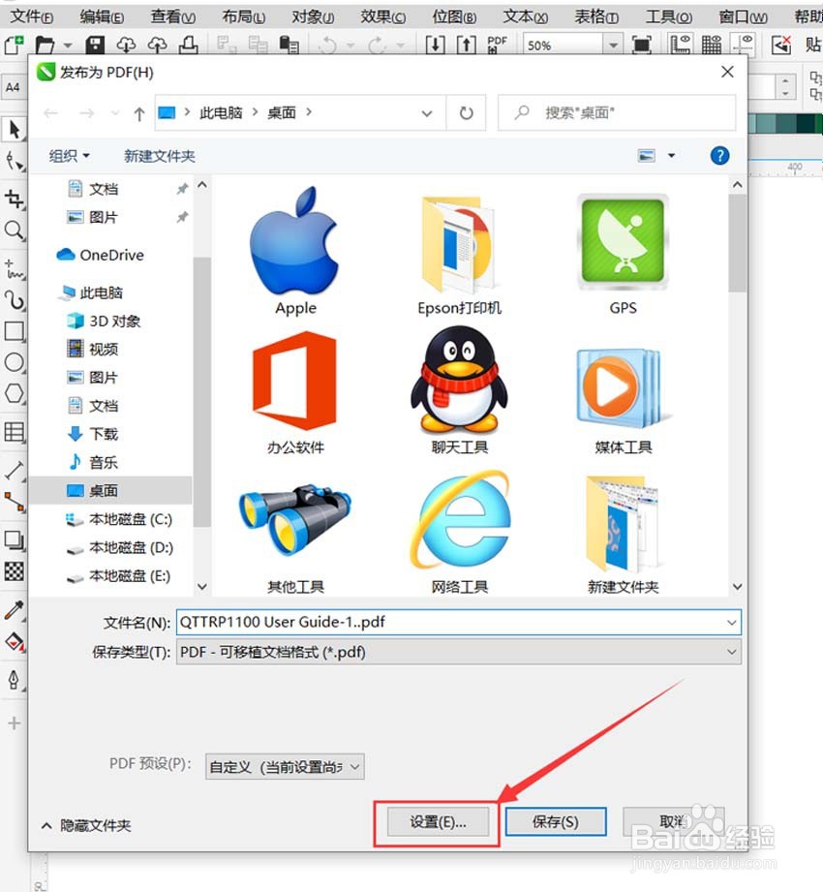Viewport: 823px width, 892px height.
Task: Select the GPS folder icon
Action: click(x=623, y=255)
